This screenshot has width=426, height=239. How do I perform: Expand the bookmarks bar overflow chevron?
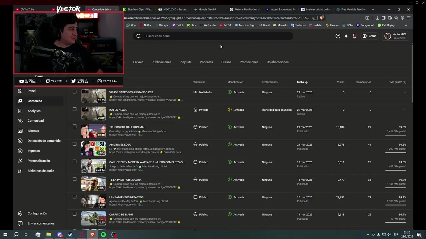tap(406, 25)
